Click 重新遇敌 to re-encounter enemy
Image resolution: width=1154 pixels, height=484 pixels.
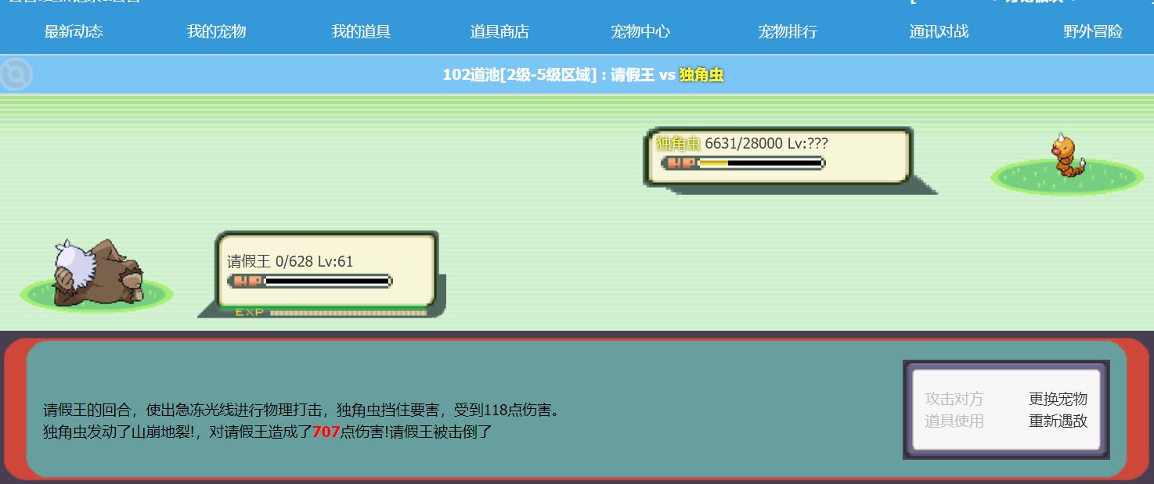(1058, 421)
